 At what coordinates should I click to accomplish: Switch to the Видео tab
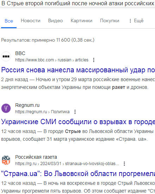point(56,21)
